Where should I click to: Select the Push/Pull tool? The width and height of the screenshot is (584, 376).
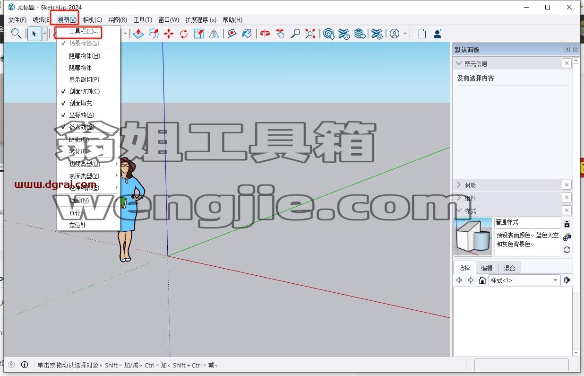[138, 34]
